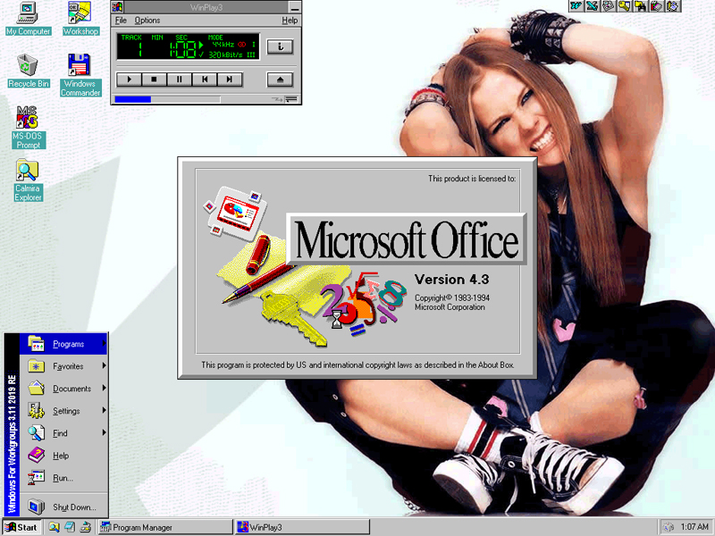715x536 pixels.
Task: Pause playback in WinPlay3
Action: click(179, 80)
